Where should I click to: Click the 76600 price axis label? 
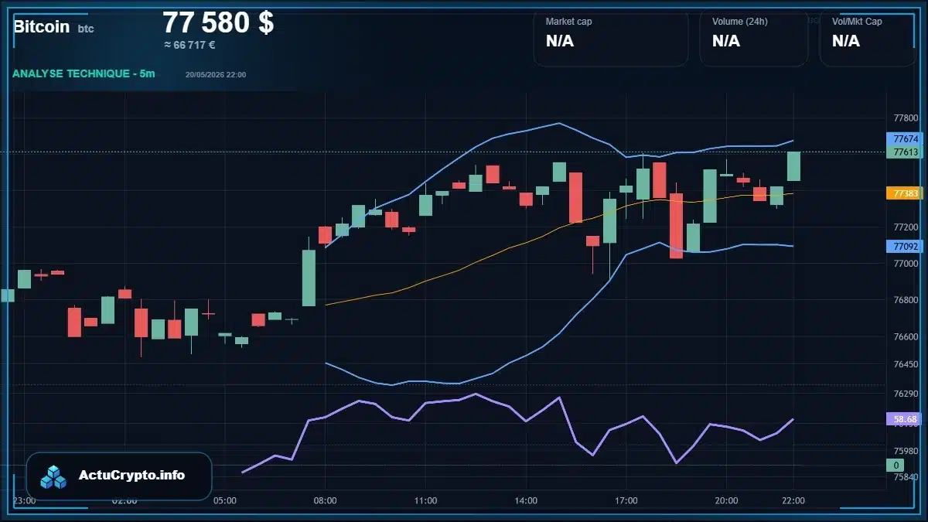tap(906, 337)
